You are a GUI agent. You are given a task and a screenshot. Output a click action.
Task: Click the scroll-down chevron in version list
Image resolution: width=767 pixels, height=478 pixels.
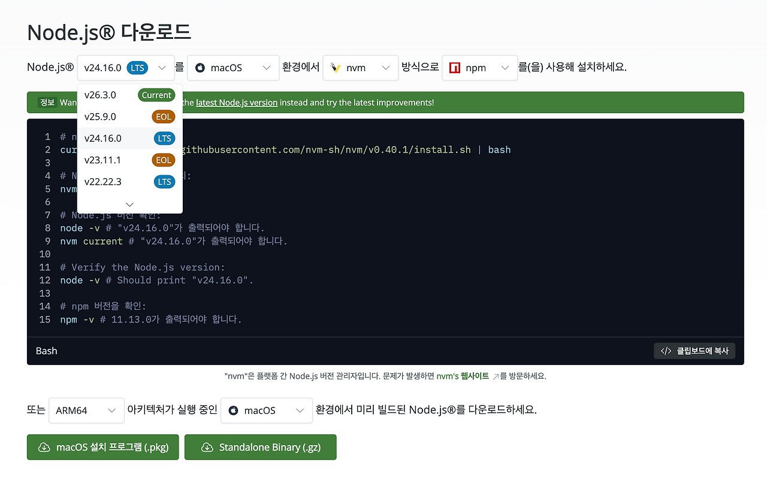tap(130, 204)
